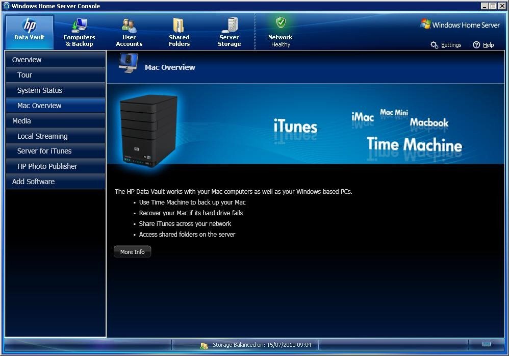Screen dimensions: 509x356
Task: Click 'Share iTunes across your network' bullet
Action: pyautogui.click(x=185, y=223)
